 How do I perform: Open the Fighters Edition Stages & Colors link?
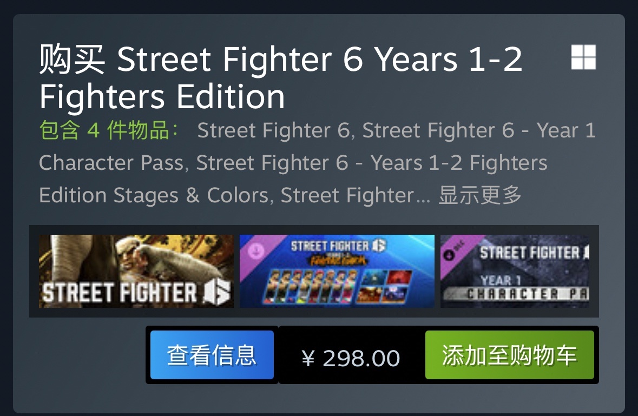point(154,195)
